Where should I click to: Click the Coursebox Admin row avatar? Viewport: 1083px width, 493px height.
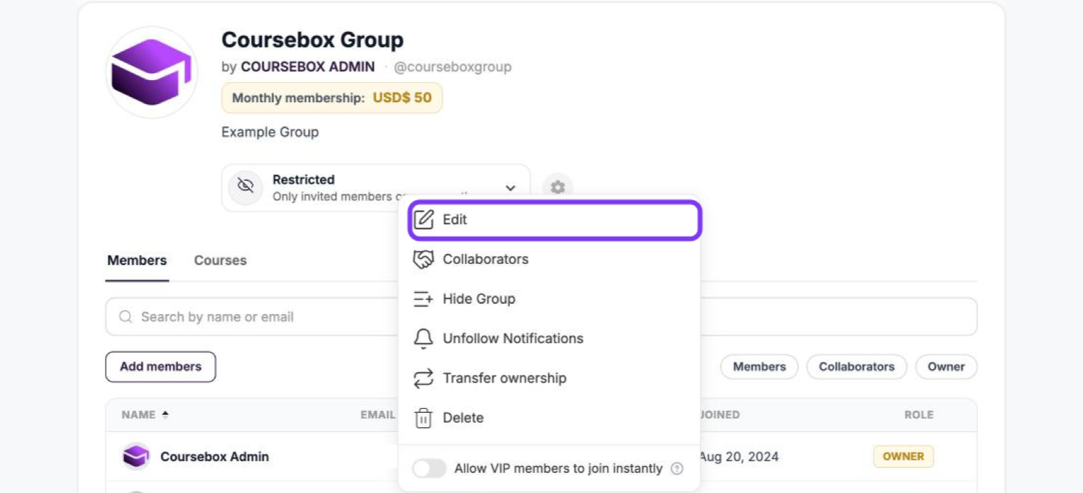coord(135,456)
